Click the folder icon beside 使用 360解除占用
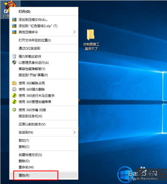This screenshot has width=167, height=184. [14, 83]
